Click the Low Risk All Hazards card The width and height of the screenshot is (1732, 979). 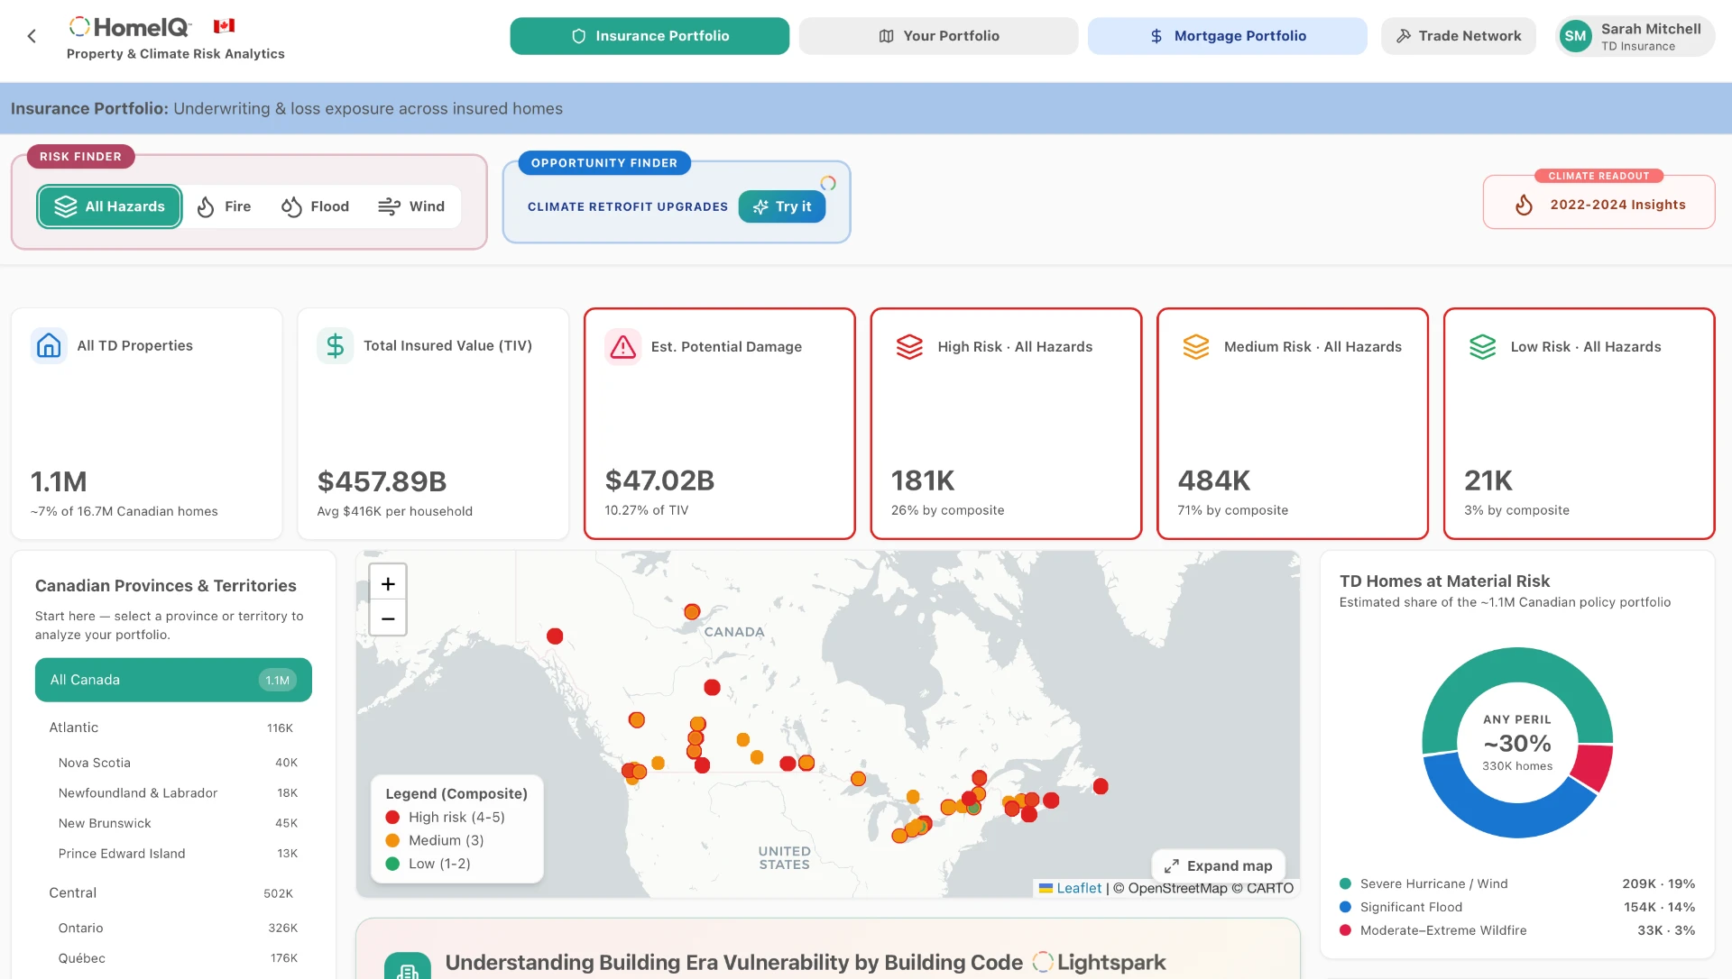(x=1579, y=424)
